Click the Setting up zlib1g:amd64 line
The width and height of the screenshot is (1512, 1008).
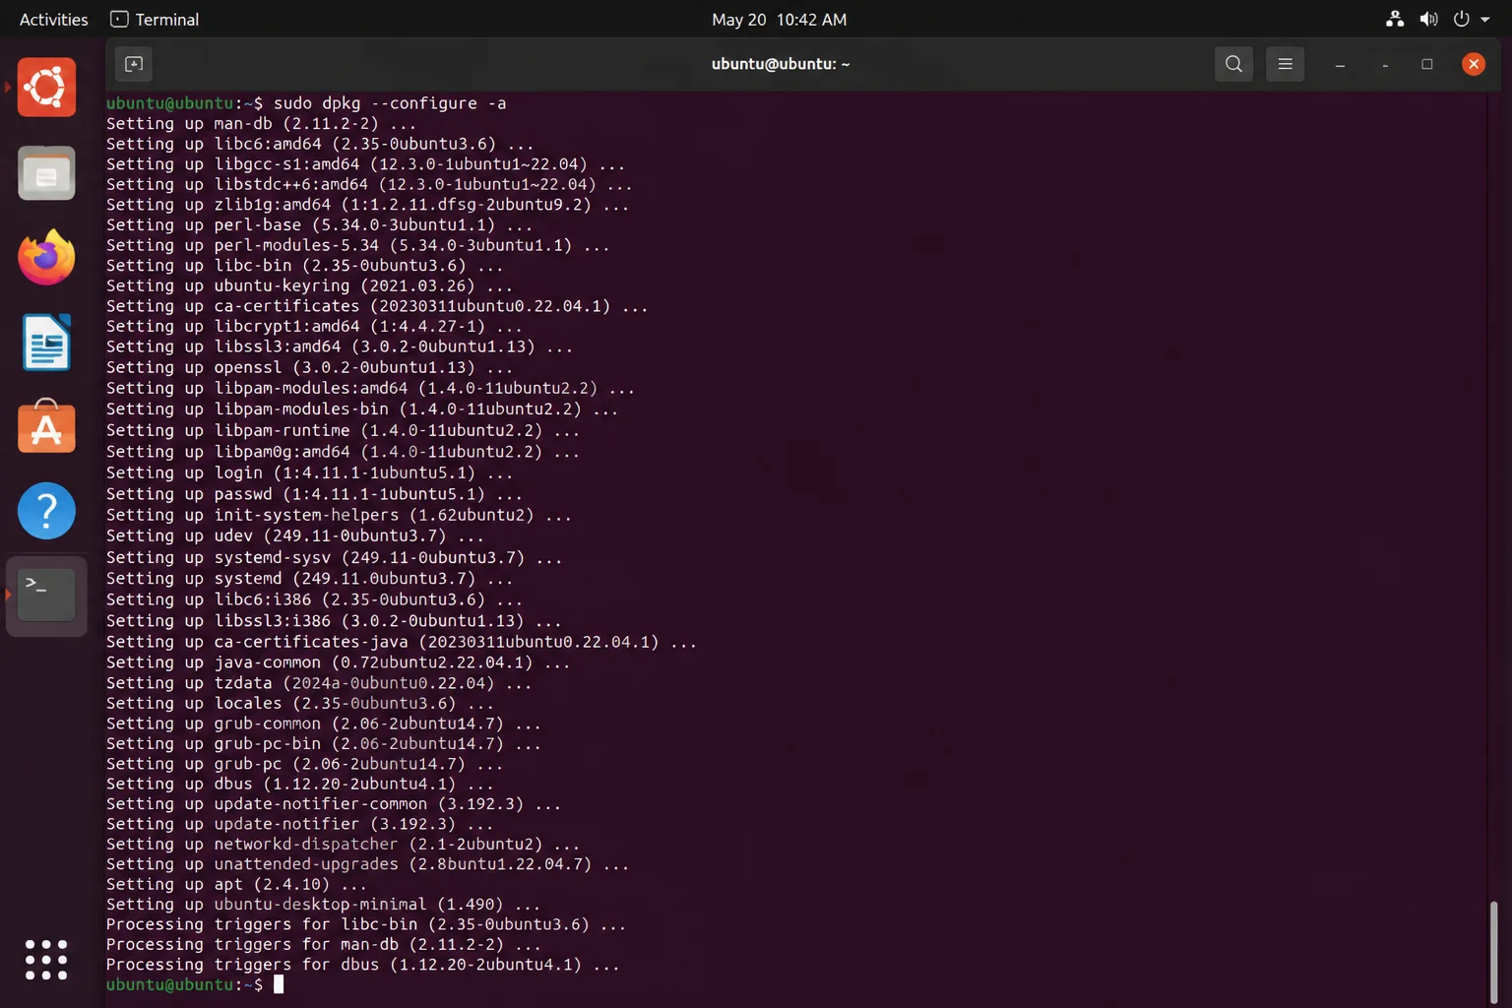367,205
